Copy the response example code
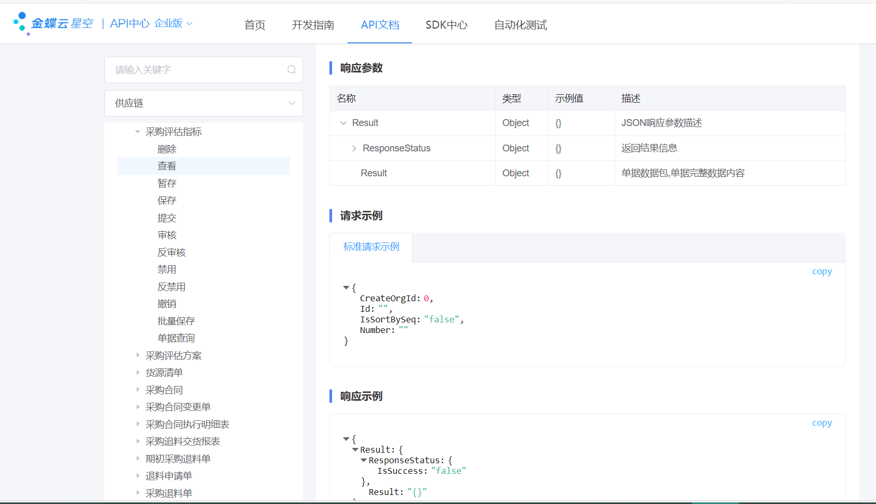The height and width of the screenshot is (504, 876). [821, 423]
